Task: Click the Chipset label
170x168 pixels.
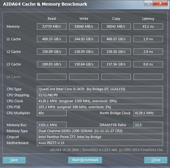Action: point(13,137)
